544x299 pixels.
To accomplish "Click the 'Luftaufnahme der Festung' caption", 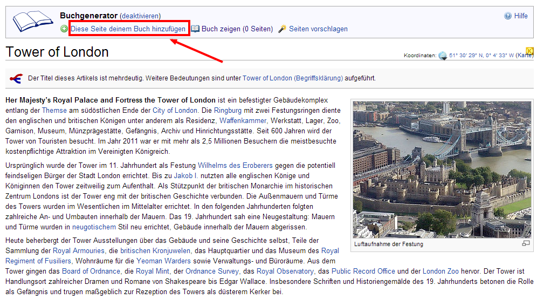I will (389, 244).
